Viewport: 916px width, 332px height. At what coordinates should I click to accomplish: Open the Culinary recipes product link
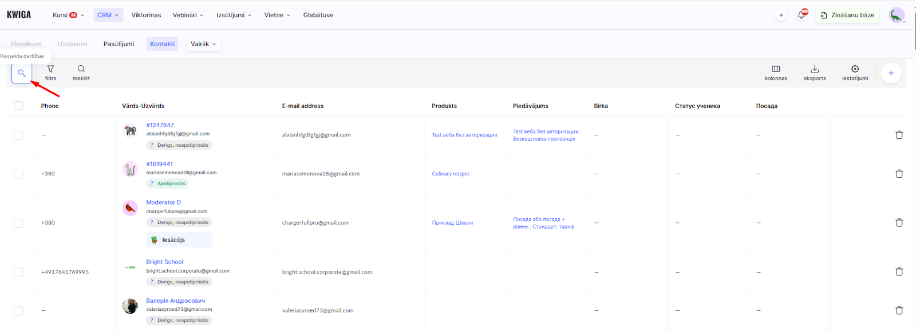pos(451,174)
